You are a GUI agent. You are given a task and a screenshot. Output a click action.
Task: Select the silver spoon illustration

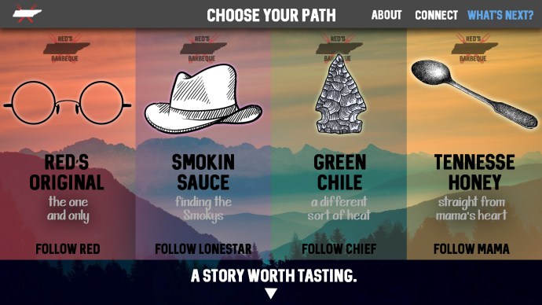pos(474,94)
